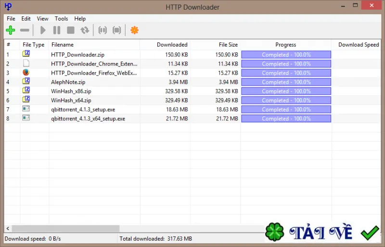Image resolution: width=385 pixels, height=247 pixels.
Task: Click the horizontal scrollbar thumb
Action: pos(66,229)
